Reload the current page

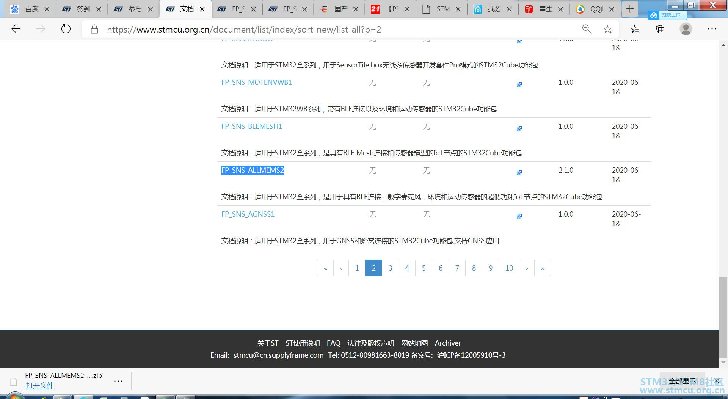[66, 29]
